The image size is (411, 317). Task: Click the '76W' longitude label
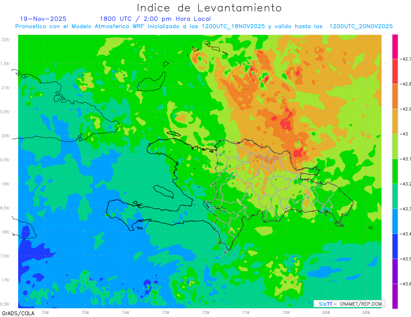45,312
